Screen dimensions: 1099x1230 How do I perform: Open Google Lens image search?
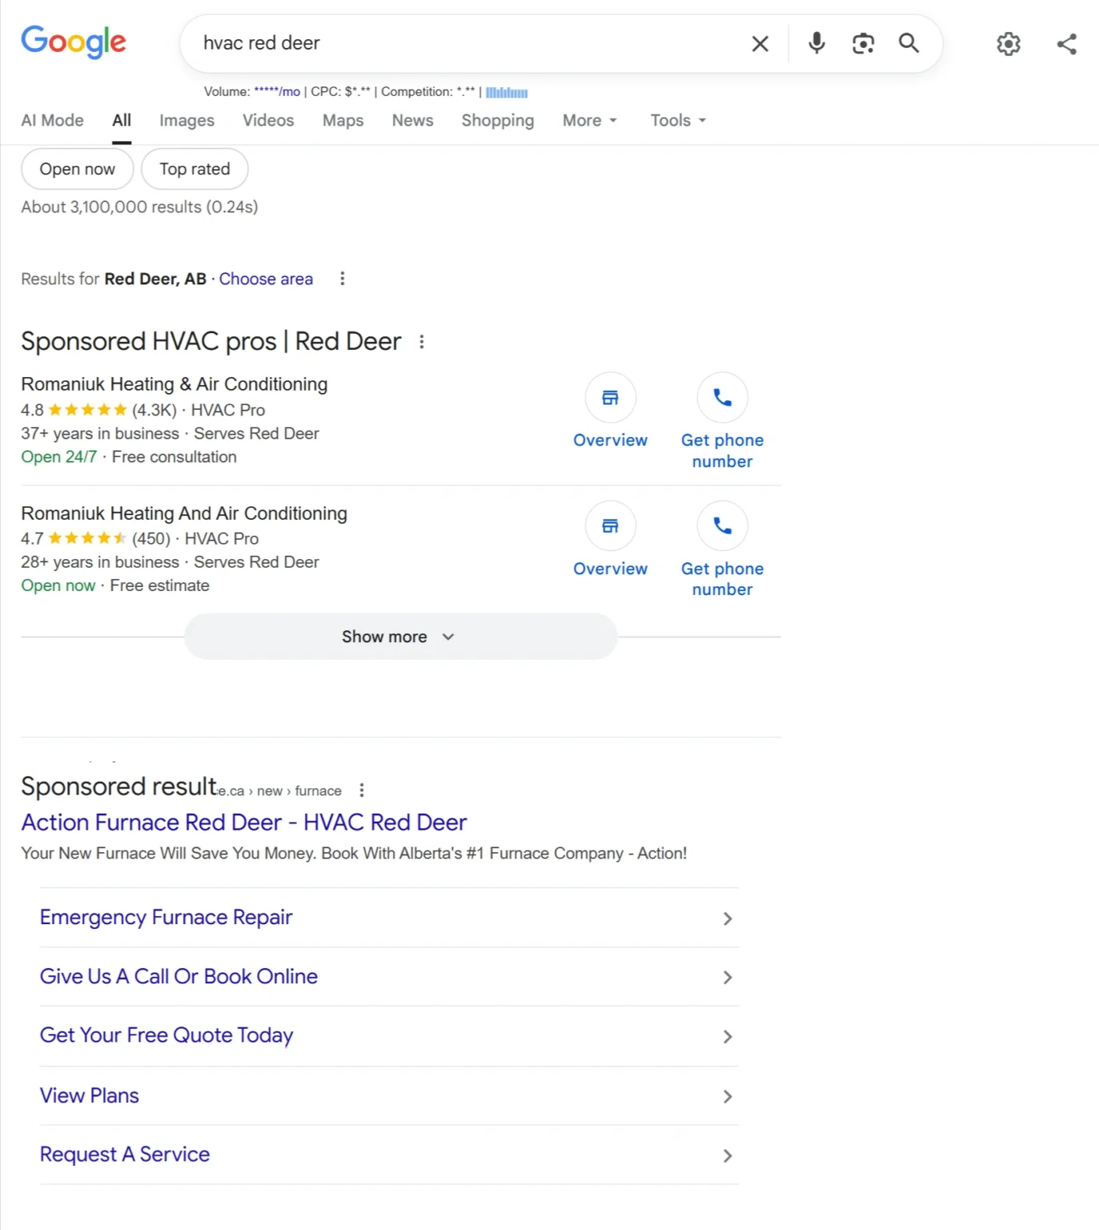tap(863, 43)
